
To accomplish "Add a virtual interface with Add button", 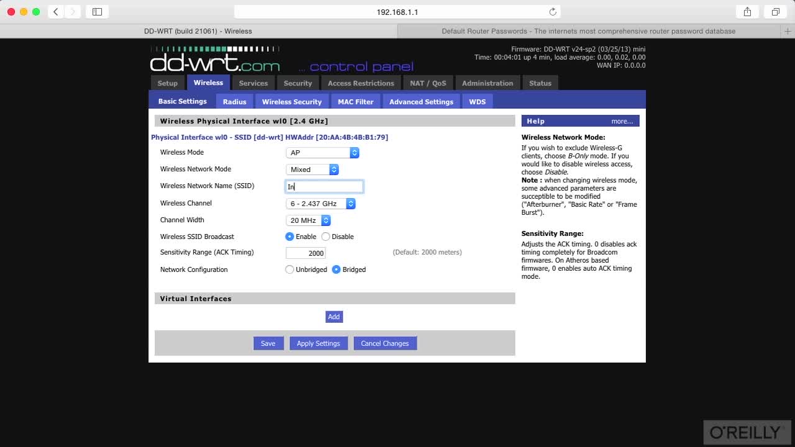I will pos(334,317).
